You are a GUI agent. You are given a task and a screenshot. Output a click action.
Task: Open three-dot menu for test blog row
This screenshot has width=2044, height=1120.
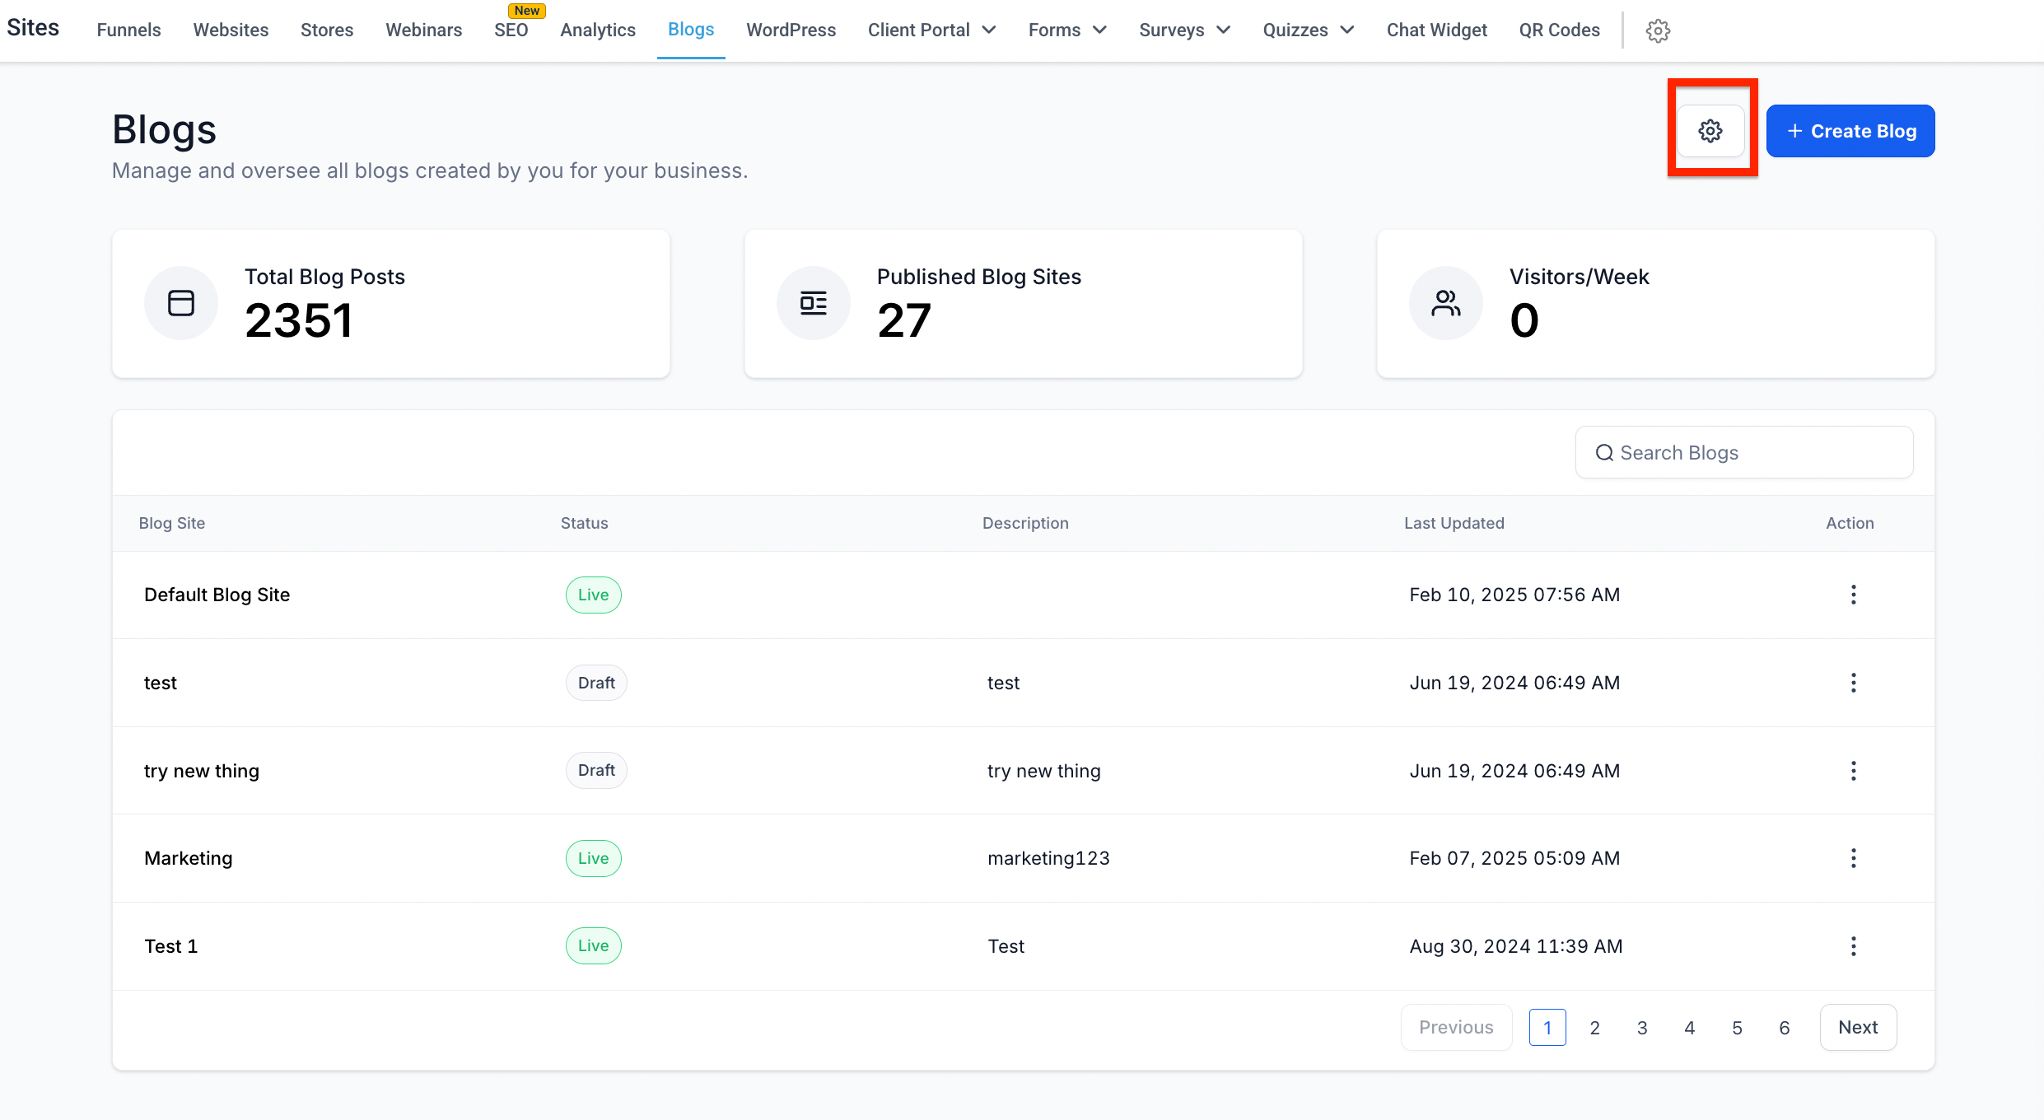(1853, 683)
